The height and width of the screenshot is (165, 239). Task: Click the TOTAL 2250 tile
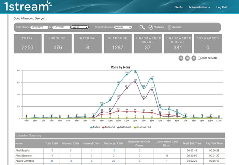28,44
